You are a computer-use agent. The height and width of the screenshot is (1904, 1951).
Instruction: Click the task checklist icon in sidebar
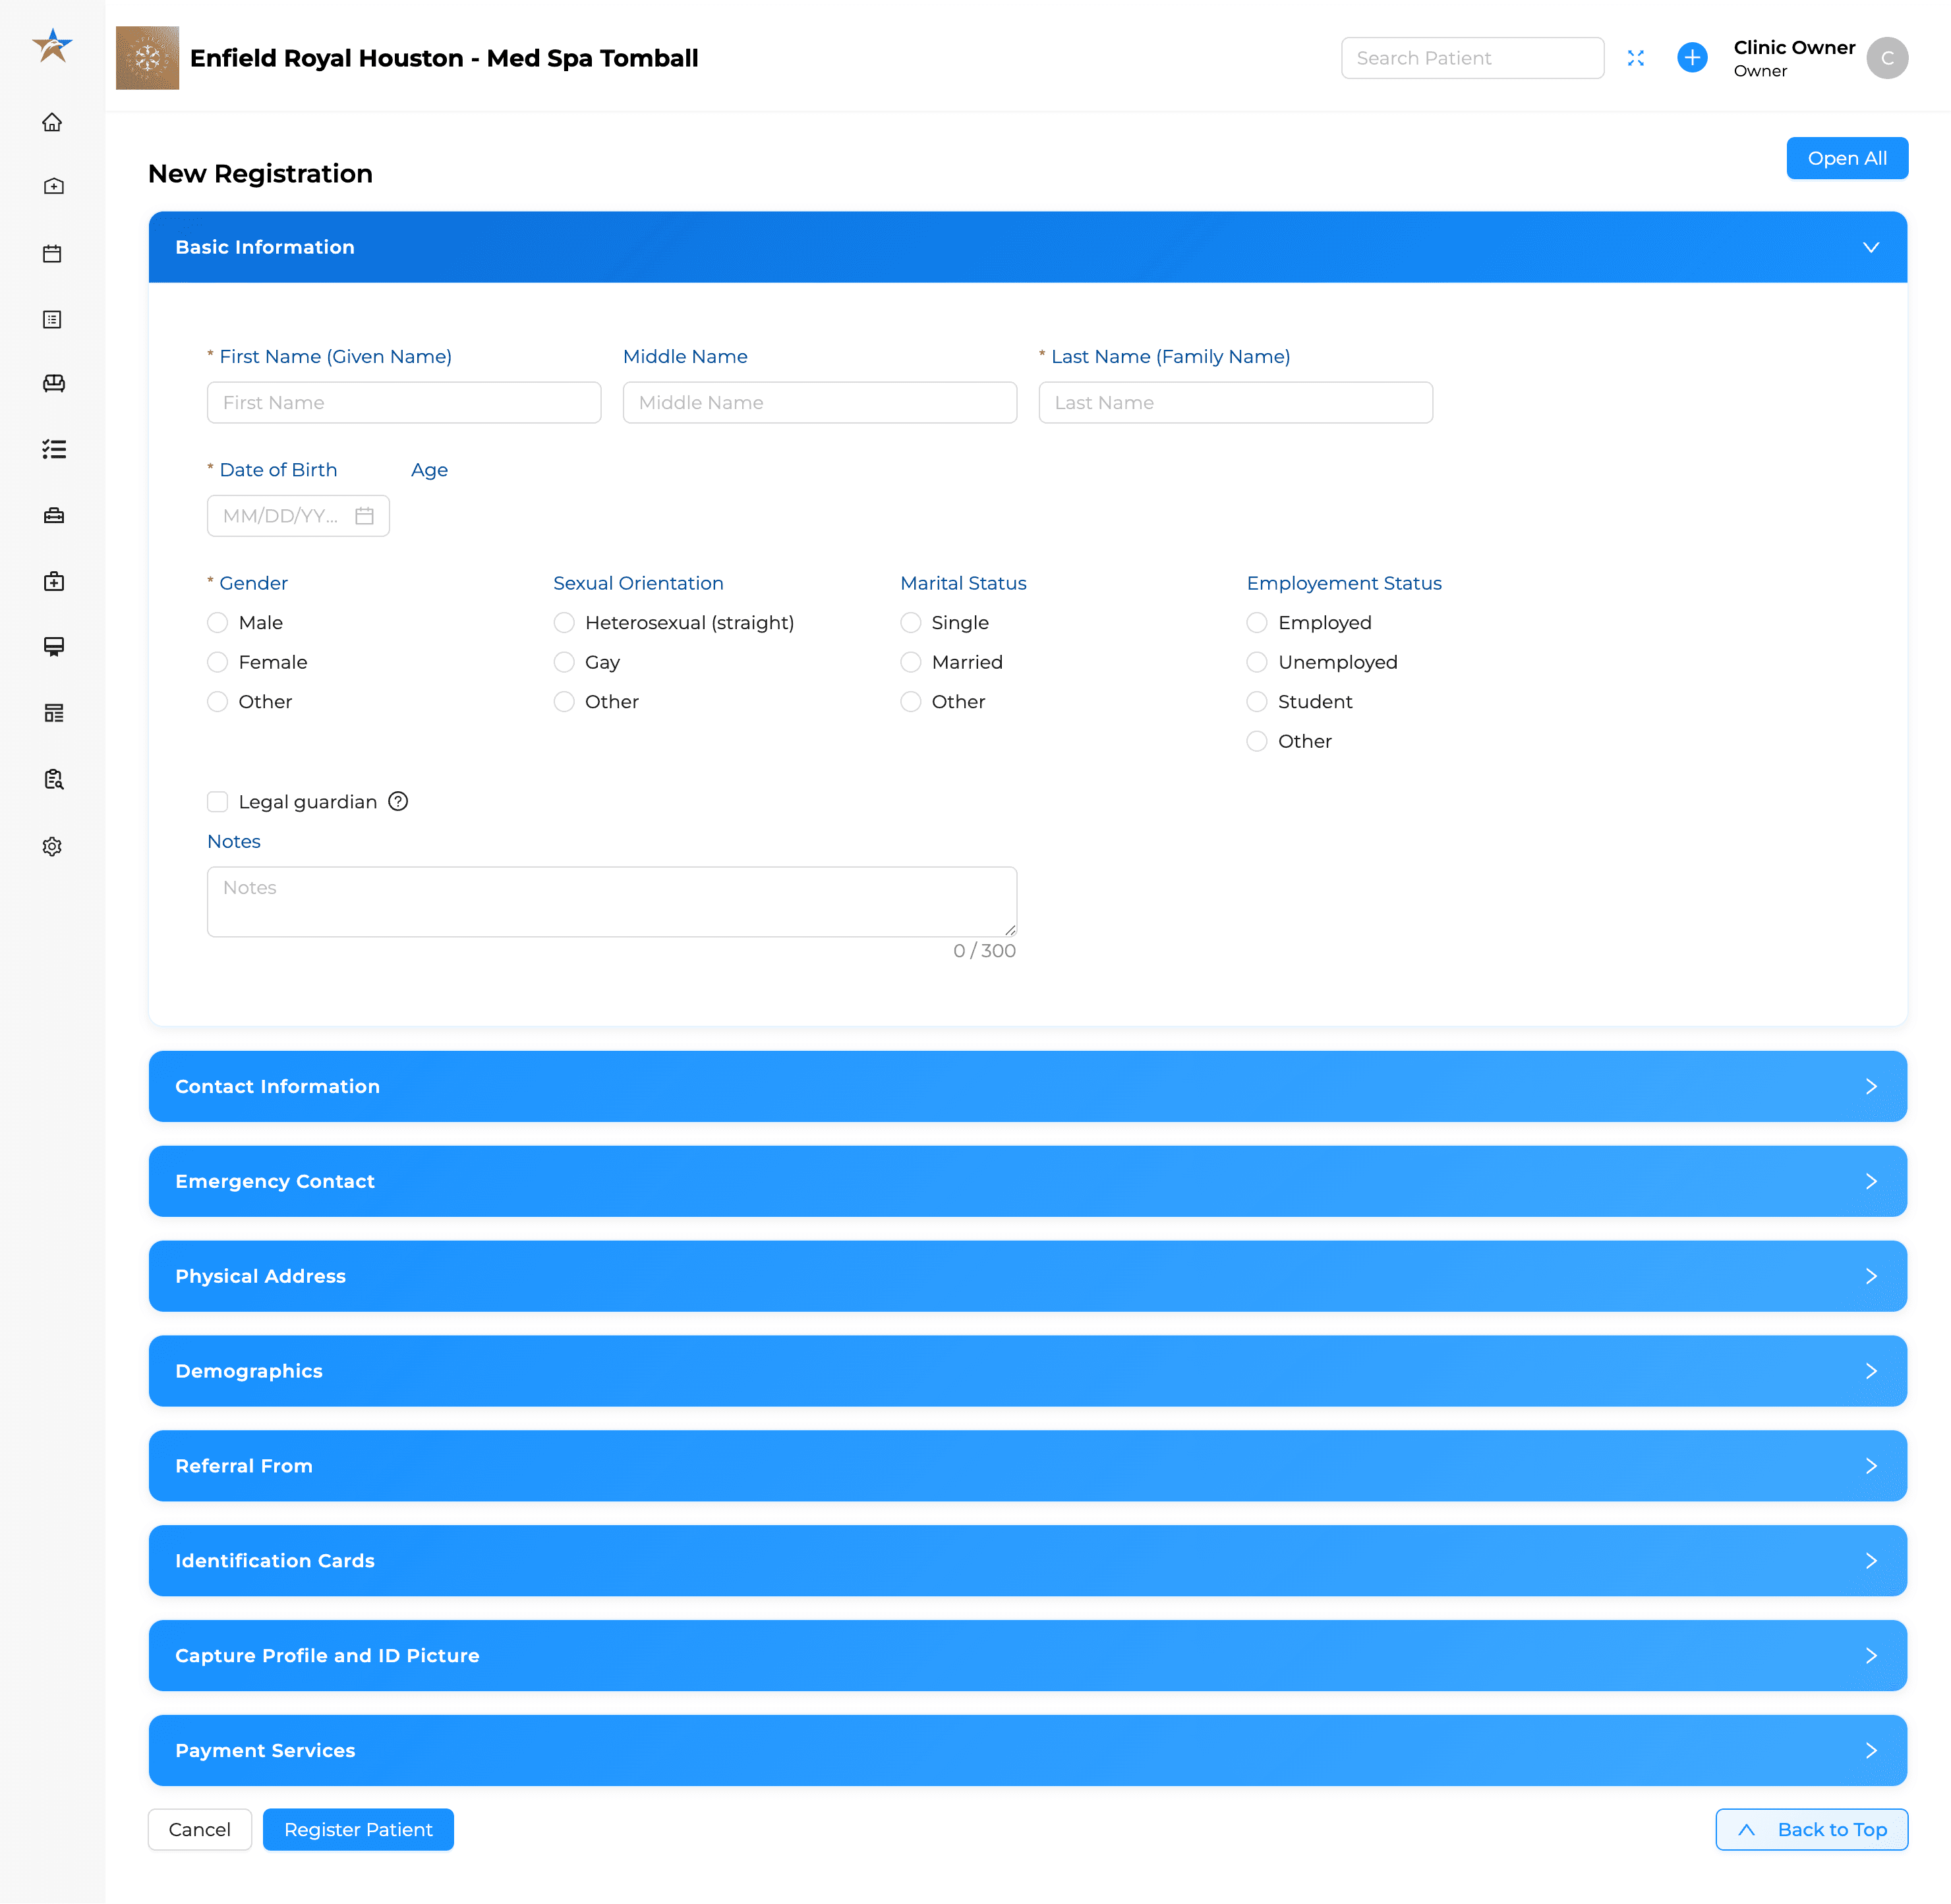pos(52,450)
